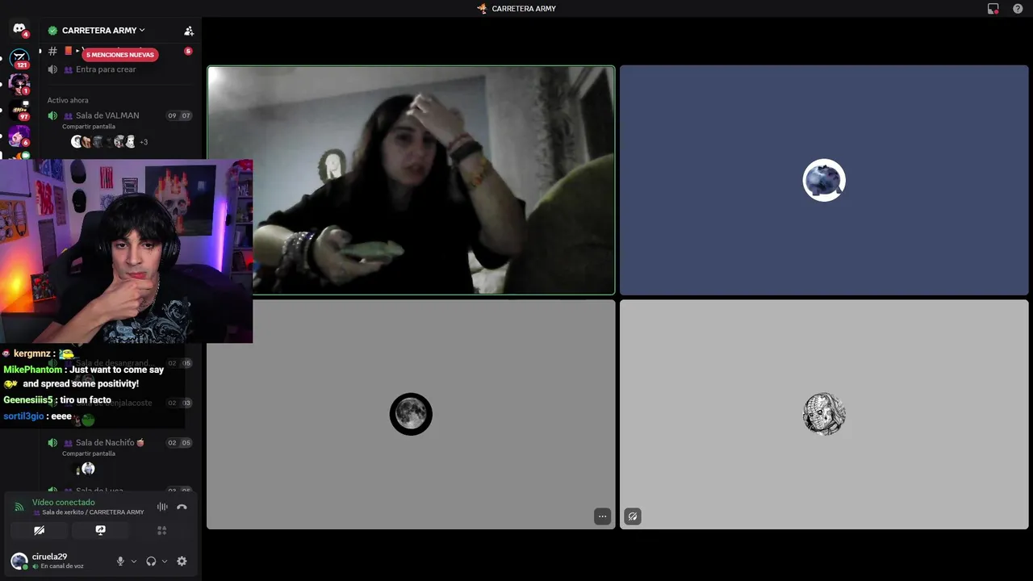This screenshot has height=581, width=1033.
Task: Deafen with the headphones icon
Action: click(x=151, y=562)
